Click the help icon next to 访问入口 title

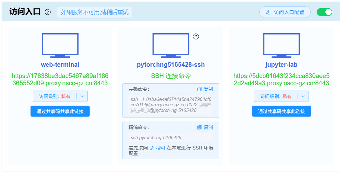(x=48, y=12)
